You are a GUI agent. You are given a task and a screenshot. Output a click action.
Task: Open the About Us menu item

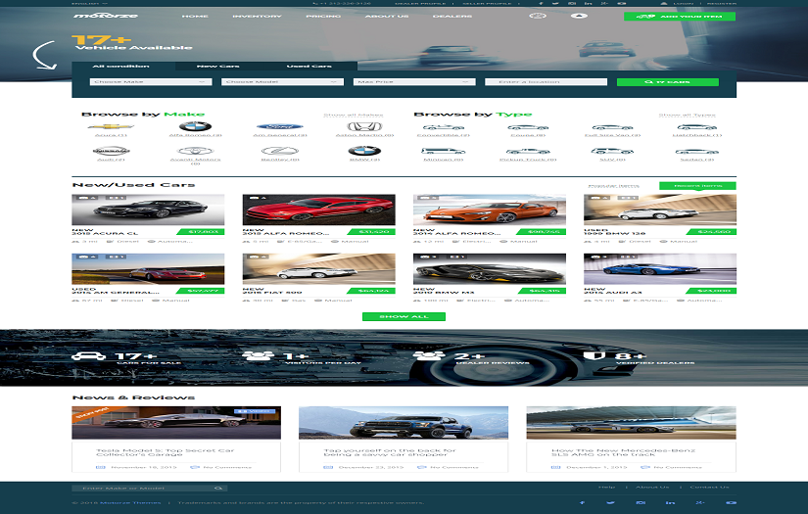tap(387, 16)
